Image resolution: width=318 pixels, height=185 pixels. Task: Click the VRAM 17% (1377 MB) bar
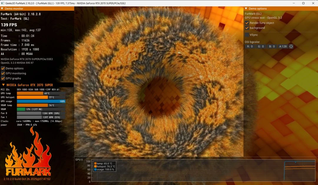[41, 109]
